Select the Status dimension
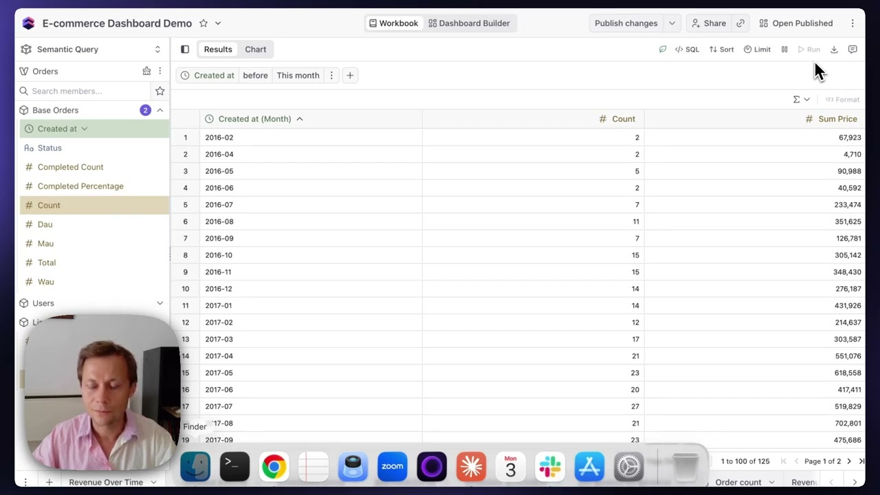880x495 pixels. pyautogui.click(x=94, y=148)
